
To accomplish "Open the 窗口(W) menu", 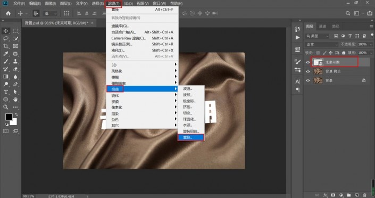I will [x=159, y=3].
